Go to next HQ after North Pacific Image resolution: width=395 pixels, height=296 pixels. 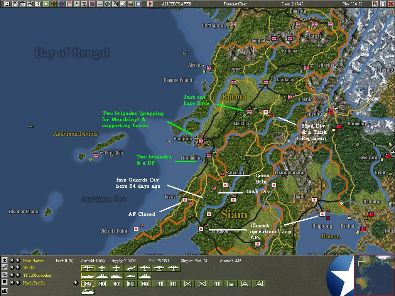click(18, 283)
